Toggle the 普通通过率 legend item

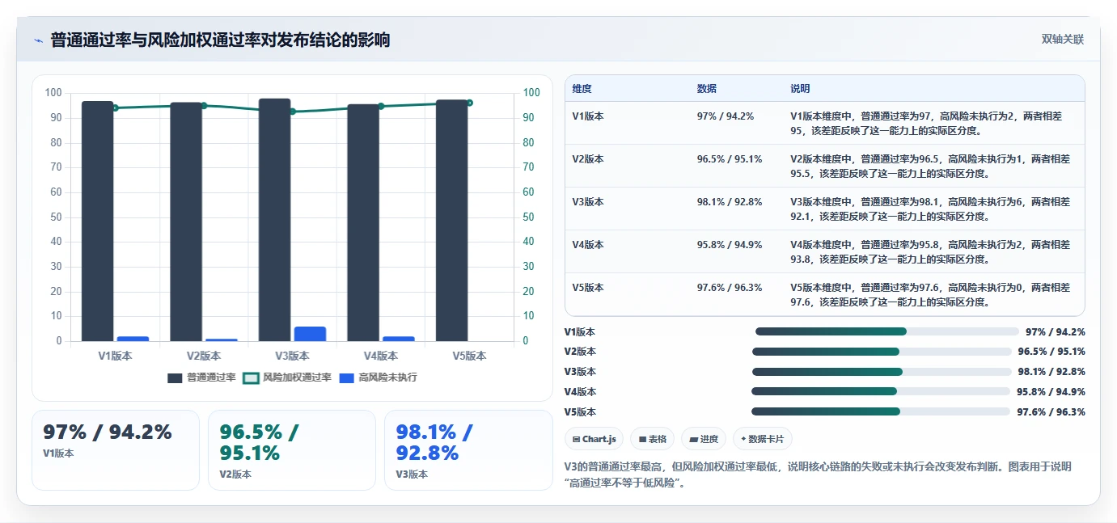pyautogui.click(x=202, y=377)
